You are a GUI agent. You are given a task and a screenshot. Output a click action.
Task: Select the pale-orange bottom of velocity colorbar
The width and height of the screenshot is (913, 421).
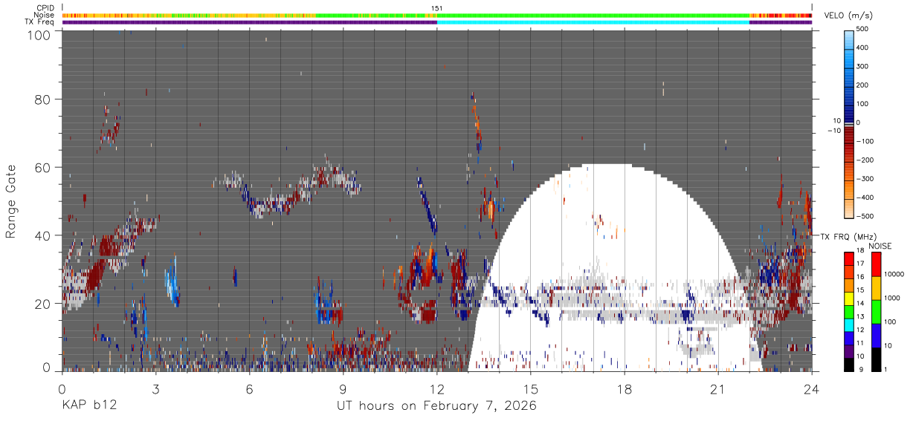(x=850, y=208)
